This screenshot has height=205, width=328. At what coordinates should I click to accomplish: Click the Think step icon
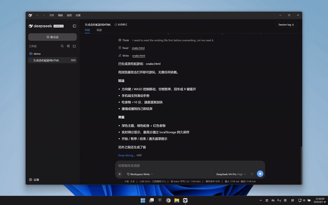pos(120,40)
